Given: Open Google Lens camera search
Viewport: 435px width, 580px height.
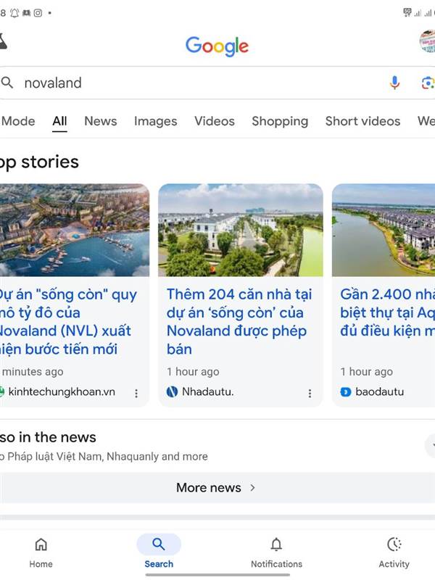Looking at the screenshot, I should 428,83.
